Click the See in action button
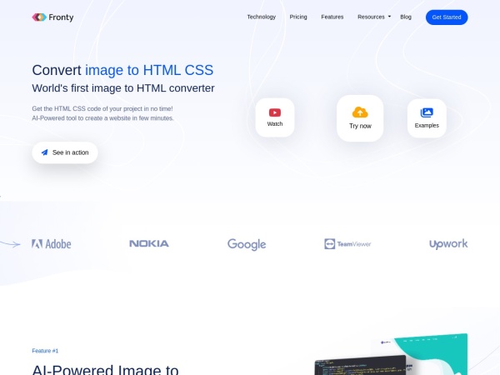The image size is (500, 375). click(x=65, y=152)
